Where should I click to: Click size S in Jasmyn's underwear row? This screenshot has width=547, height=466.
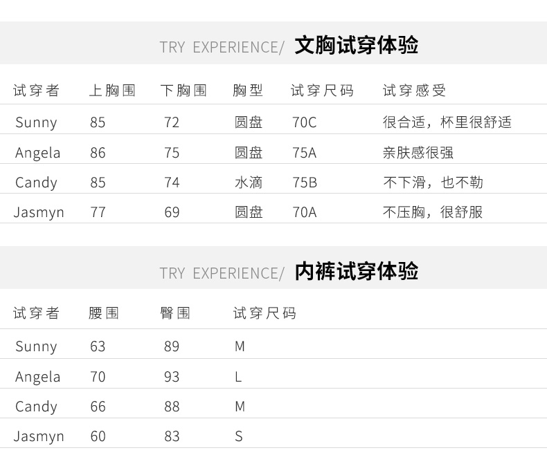coord(238,436)
